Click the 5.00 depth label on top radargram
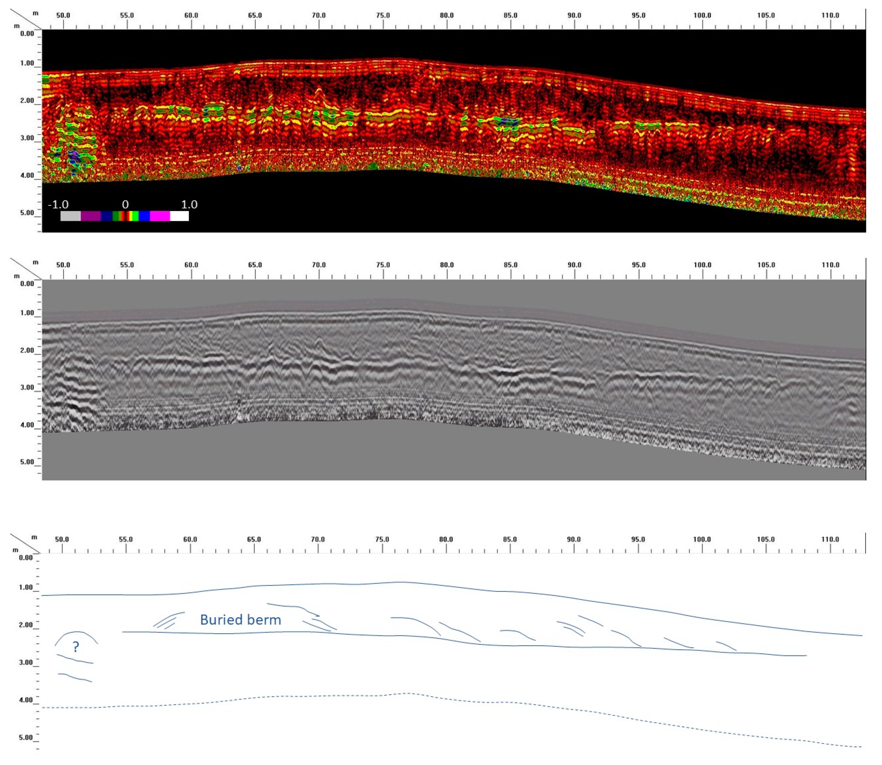The height and width of the screenshot is (765, 882). click(27, 213)
